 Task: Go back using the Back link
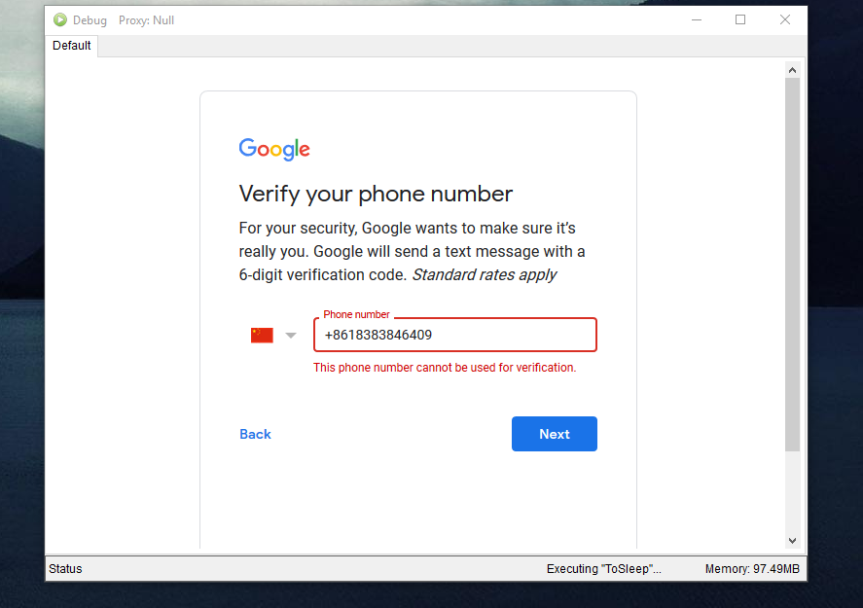[255, 434]
